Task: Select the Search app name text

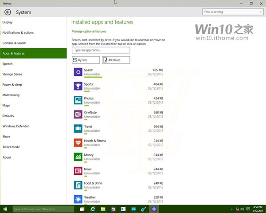Action: pos(89,70)
